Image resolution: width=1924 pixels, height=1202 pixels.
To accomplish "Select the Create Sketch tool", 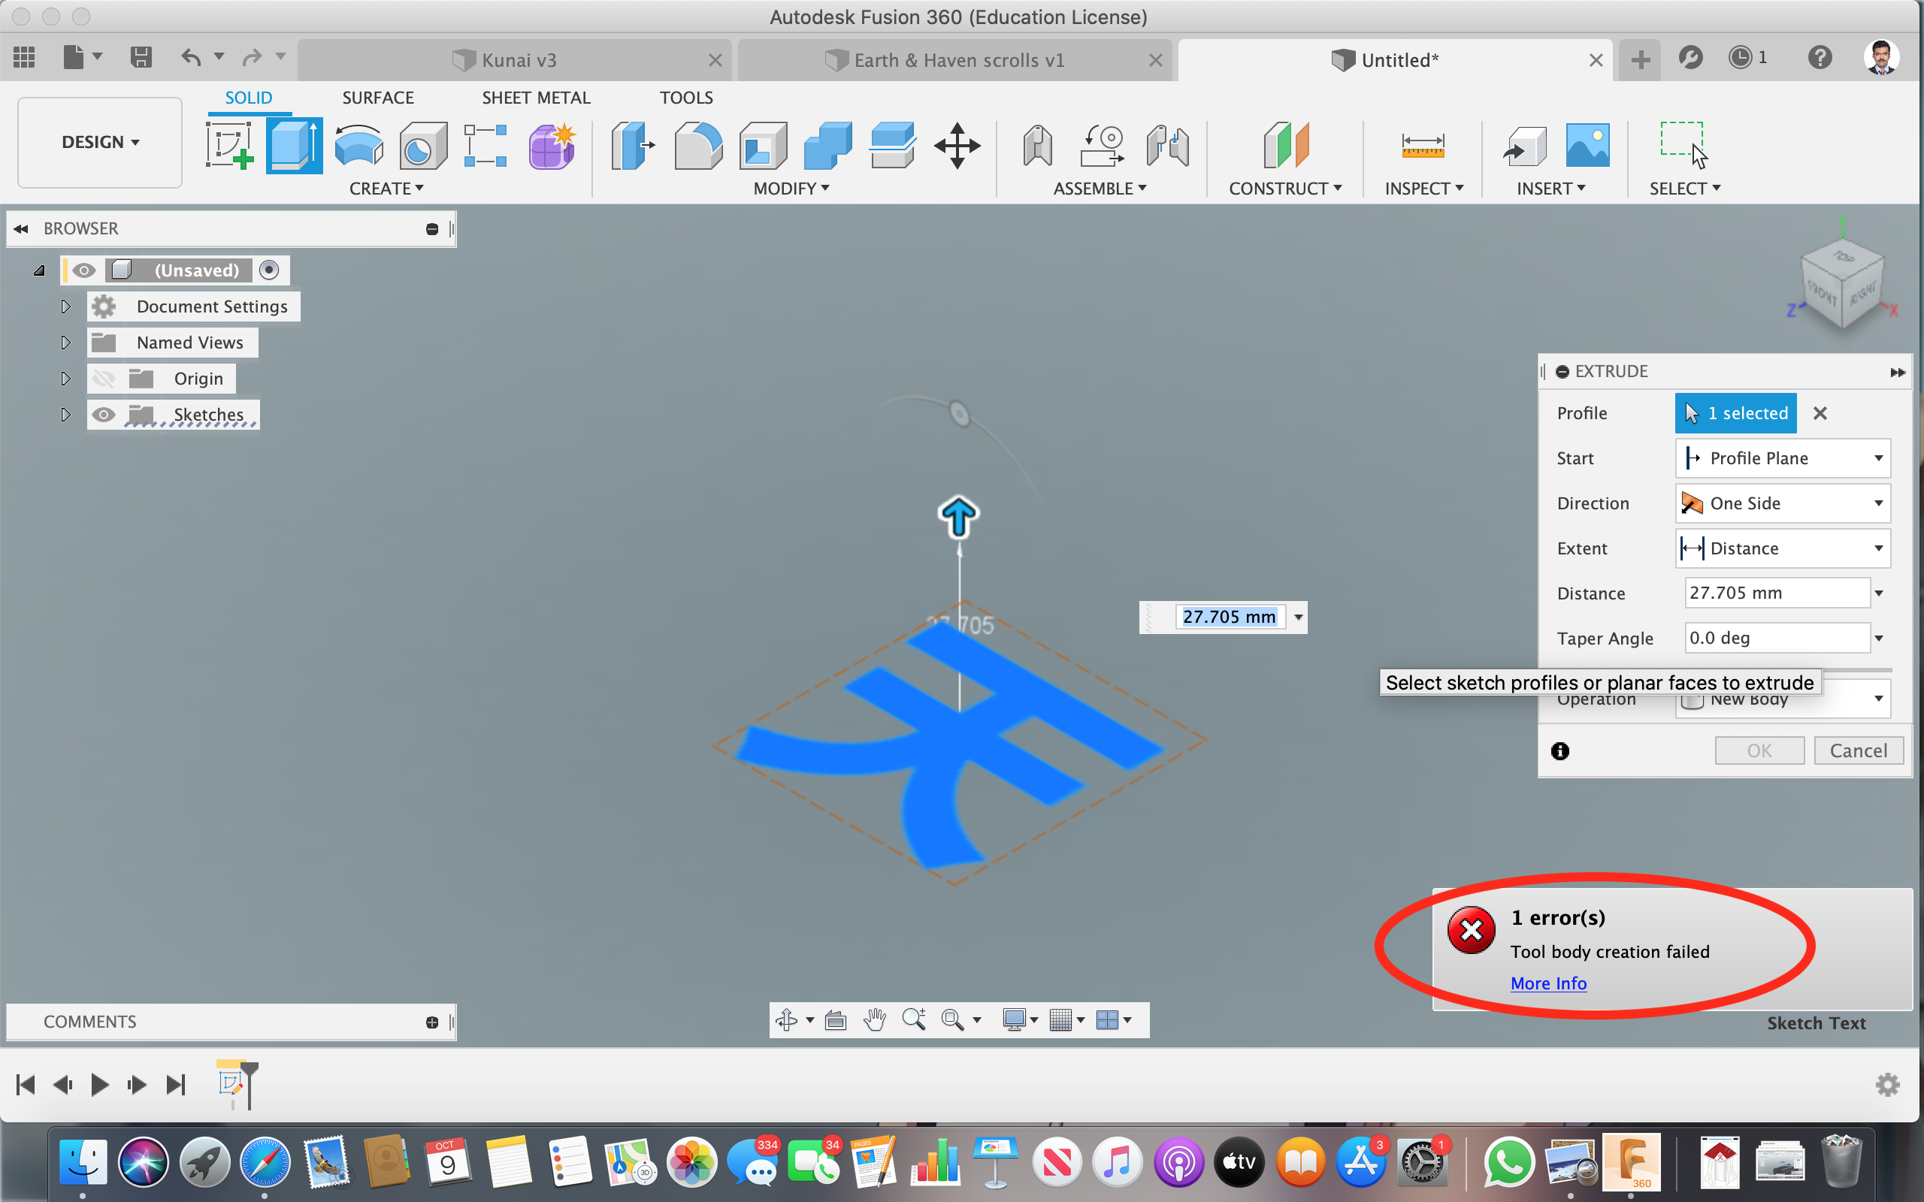I will 228,146.
